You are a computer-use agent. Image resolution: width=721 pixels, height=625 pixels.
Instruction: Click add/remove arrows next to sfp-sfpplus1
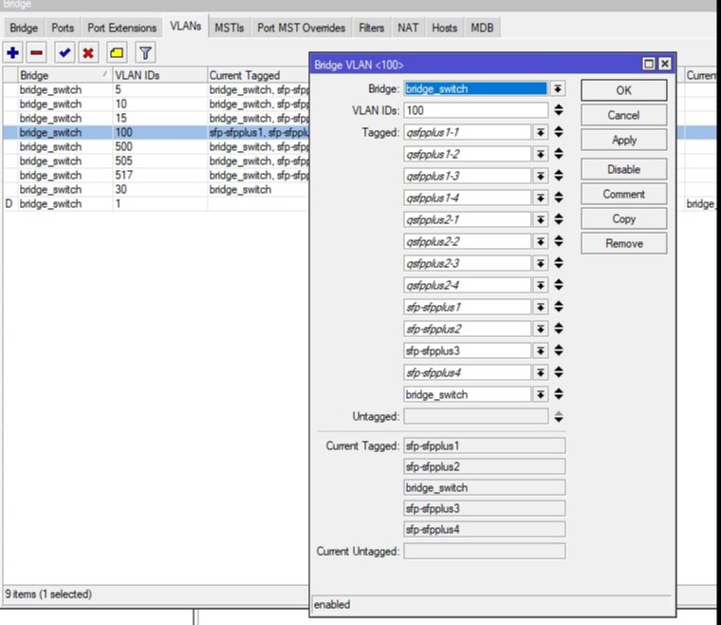click(559, 307)
